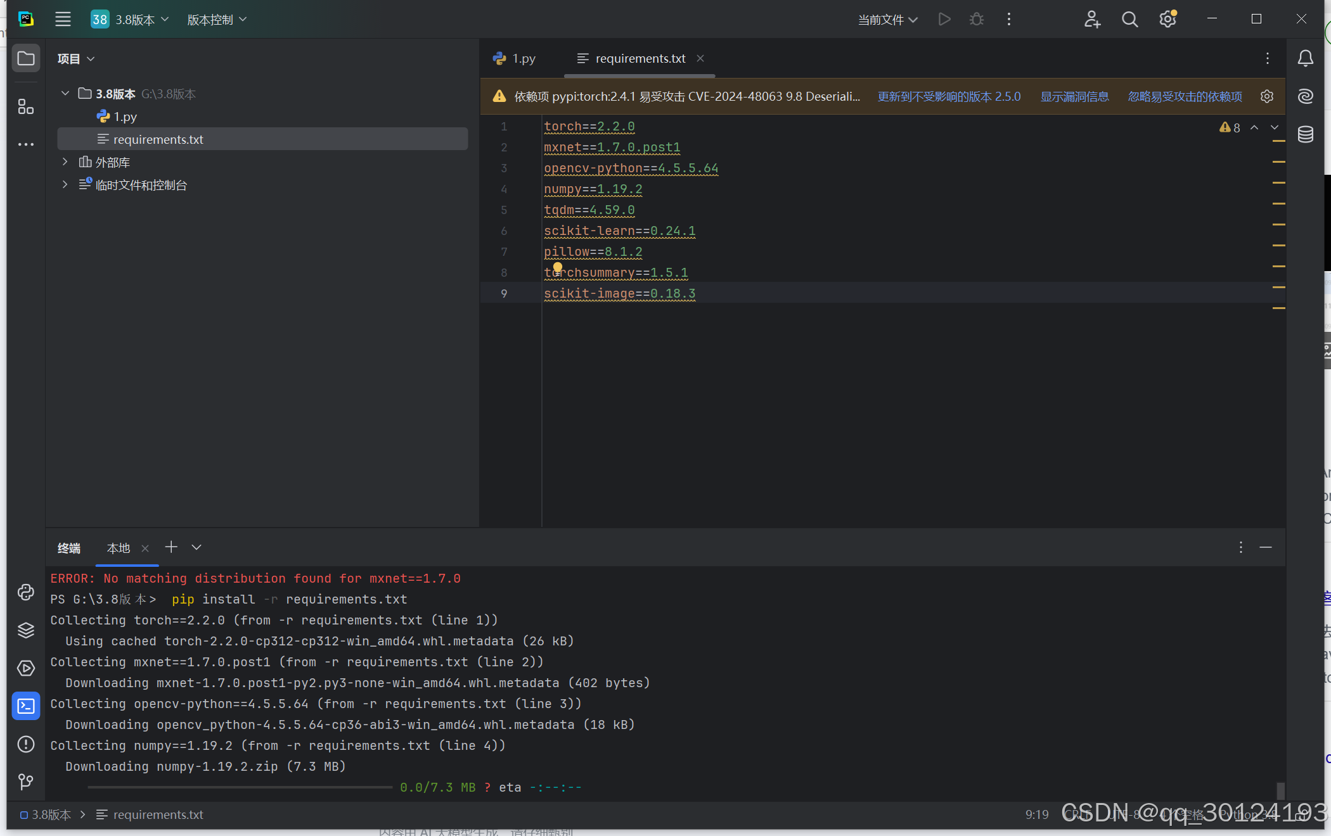Open Code With Me collaboration icon
This screenshot has width=1331, height=836.
[x=1092, y=19]
